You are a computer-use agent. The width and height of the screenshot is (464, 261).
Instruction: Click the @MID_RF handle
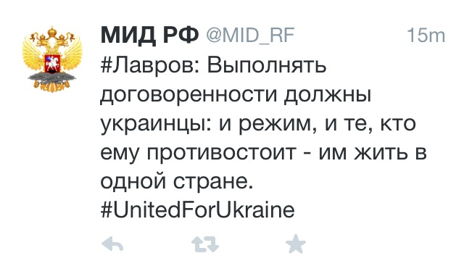(x=250, y=36)
